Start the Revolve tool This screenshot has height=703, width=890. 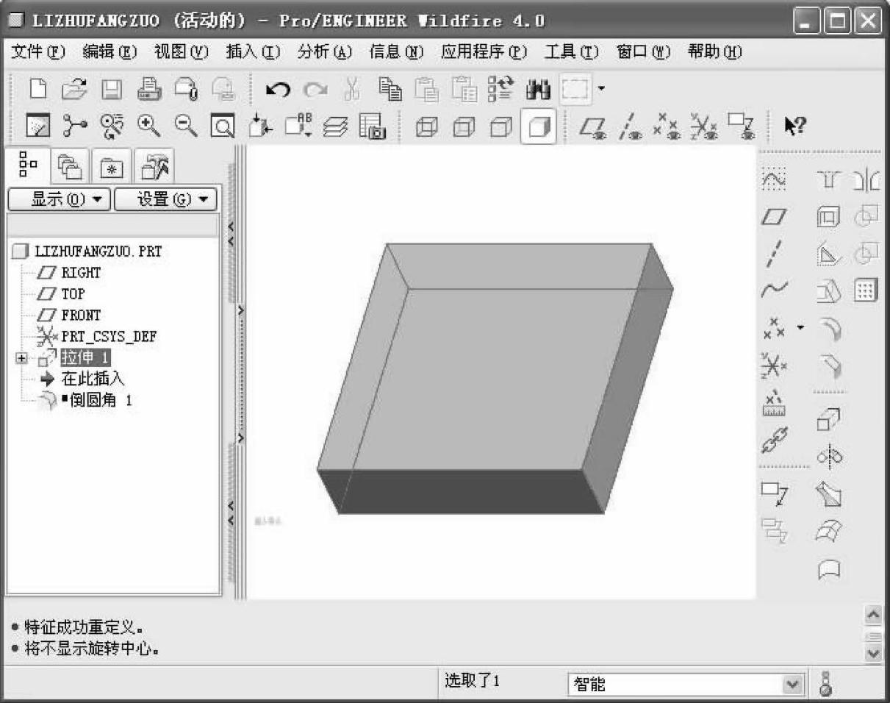(x=829, y=457)
